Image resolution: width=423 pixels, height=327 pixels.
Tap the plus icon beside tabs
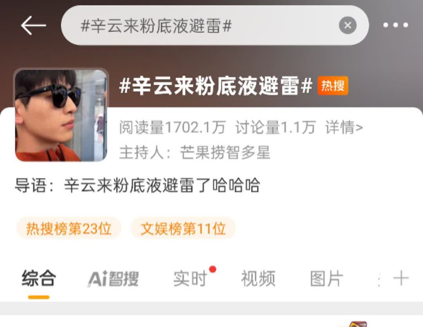[401, 278]
